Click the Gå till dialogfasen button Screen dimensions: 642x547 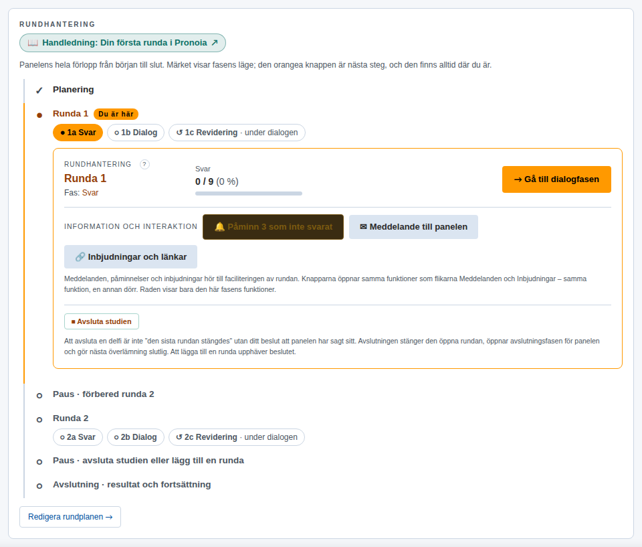pos(556,179)
